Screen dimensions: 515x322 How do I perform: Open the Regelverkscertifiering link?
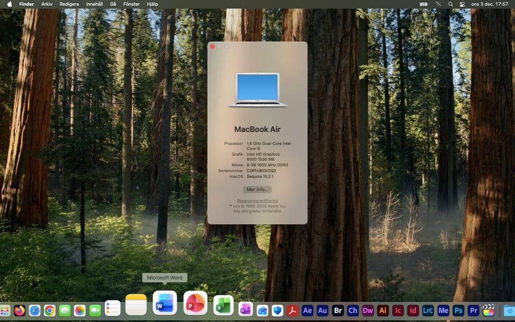257,201
